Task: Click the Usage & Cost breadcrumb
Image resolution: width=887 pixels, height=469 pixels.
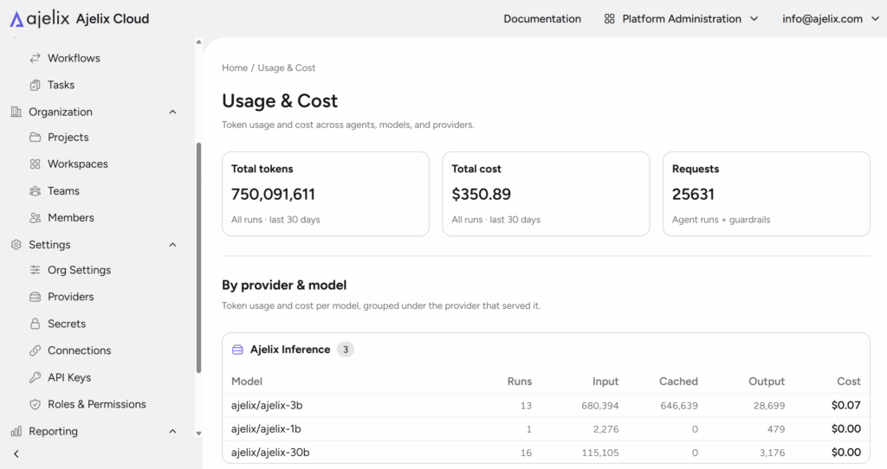Action: click(287, 67)
